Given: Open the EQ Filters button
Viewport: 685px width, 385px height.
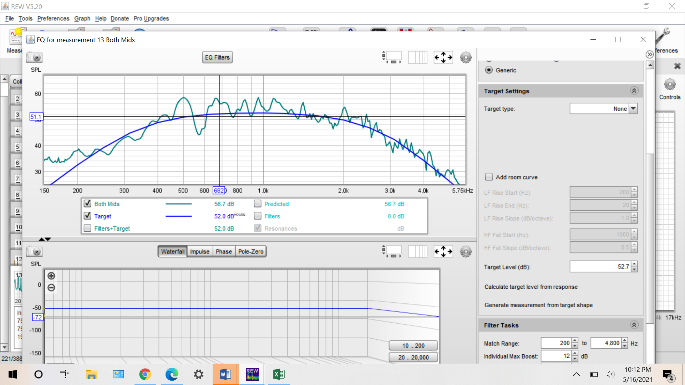Looking at the screenshot, I should tap(217, 57).
